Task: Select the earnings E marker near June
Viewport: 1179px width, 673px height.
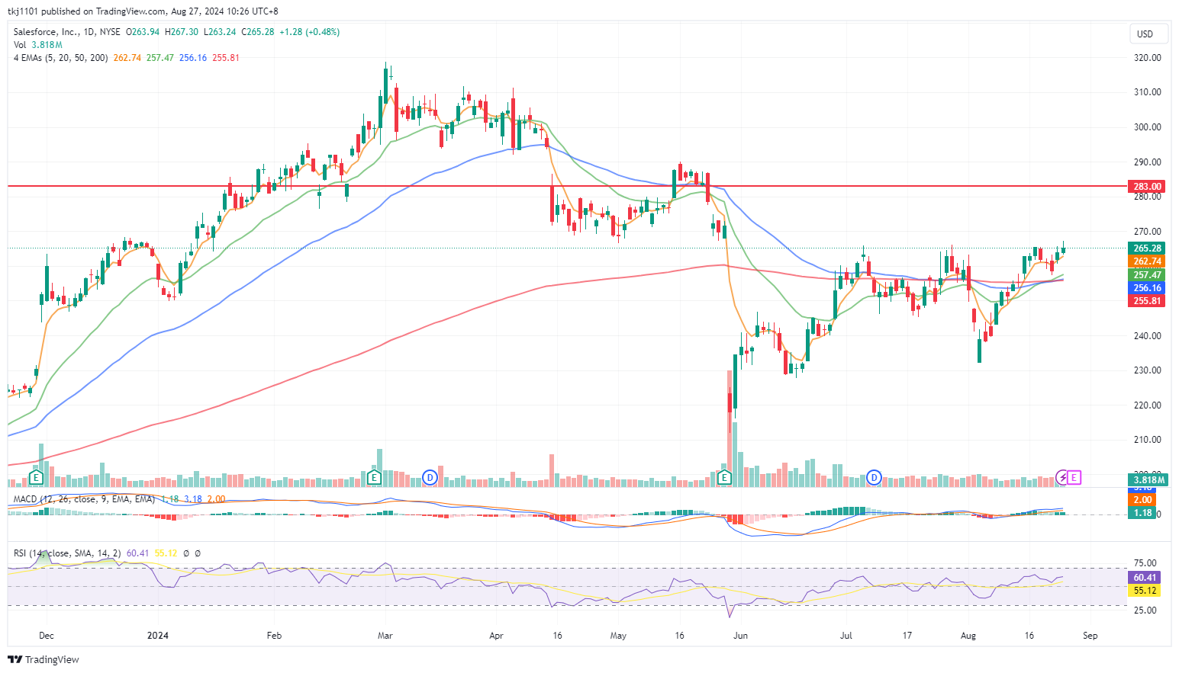Action: coord(725,478)
